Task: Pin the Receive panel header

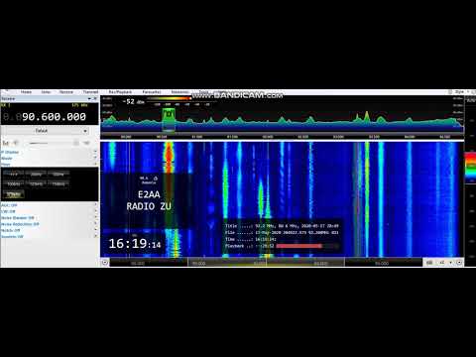Action: pyautogui.click(x=89, y=98)
